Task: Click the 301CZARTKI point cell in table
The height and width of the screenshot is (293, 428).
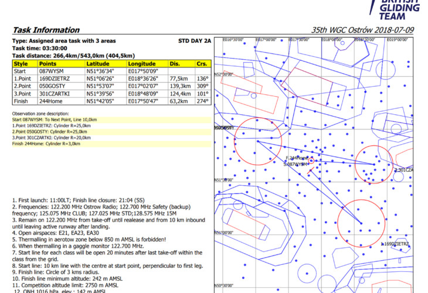Action: (x=55, y=93)
